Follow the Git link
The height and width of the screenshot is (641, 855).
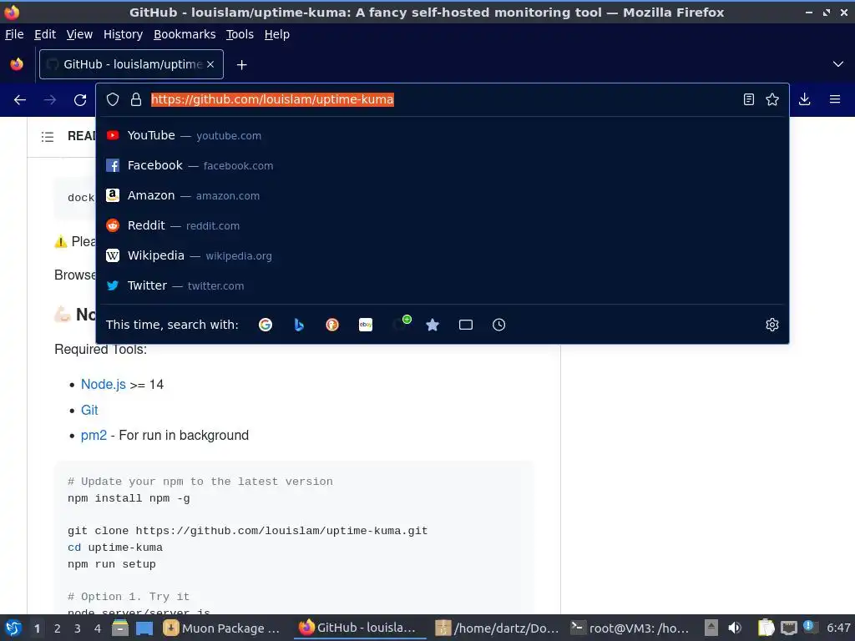point(89,410)
